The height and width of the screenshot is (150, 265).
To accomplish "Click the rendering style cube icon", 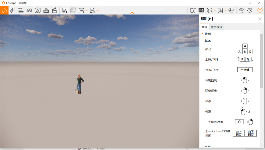I will click(209, 10).
